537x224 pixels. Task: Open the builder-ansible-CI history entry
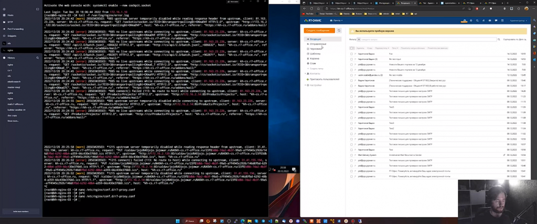(x=16, y=110)
